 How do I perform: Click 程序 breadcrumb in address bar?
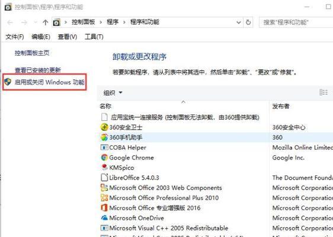tap(113, 22)
